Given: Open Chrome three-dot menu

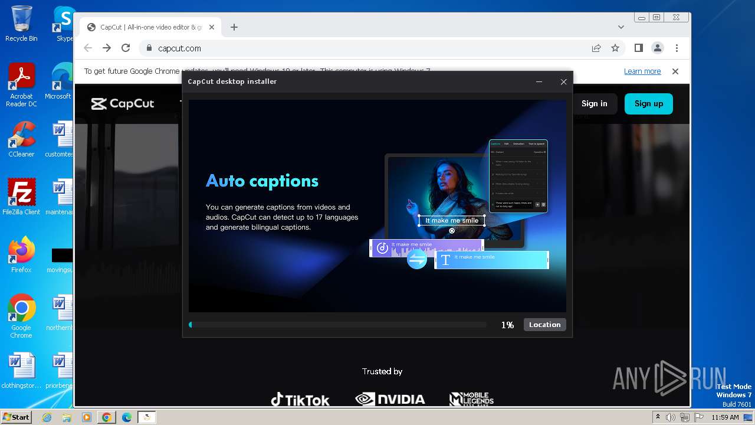Looking at the screenshot, I should (x=677, y=48).
